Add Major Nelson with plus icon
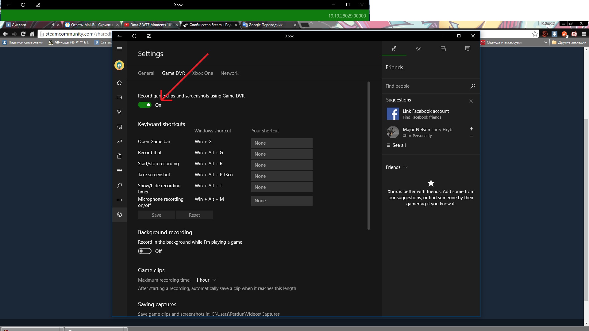Screen dimensions: 589x331 click(x=472, y=129)
